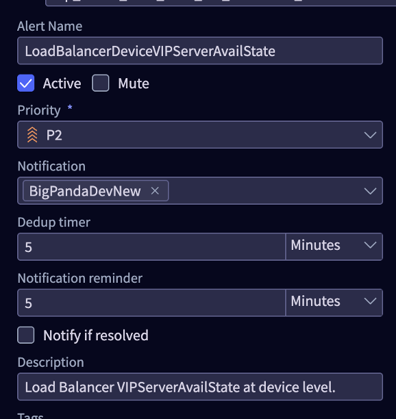The width and height of the screenshot is (396, 419).
Task: Open Notification reminder Minutes unit dropdown
Action: [x=334, y=303]
